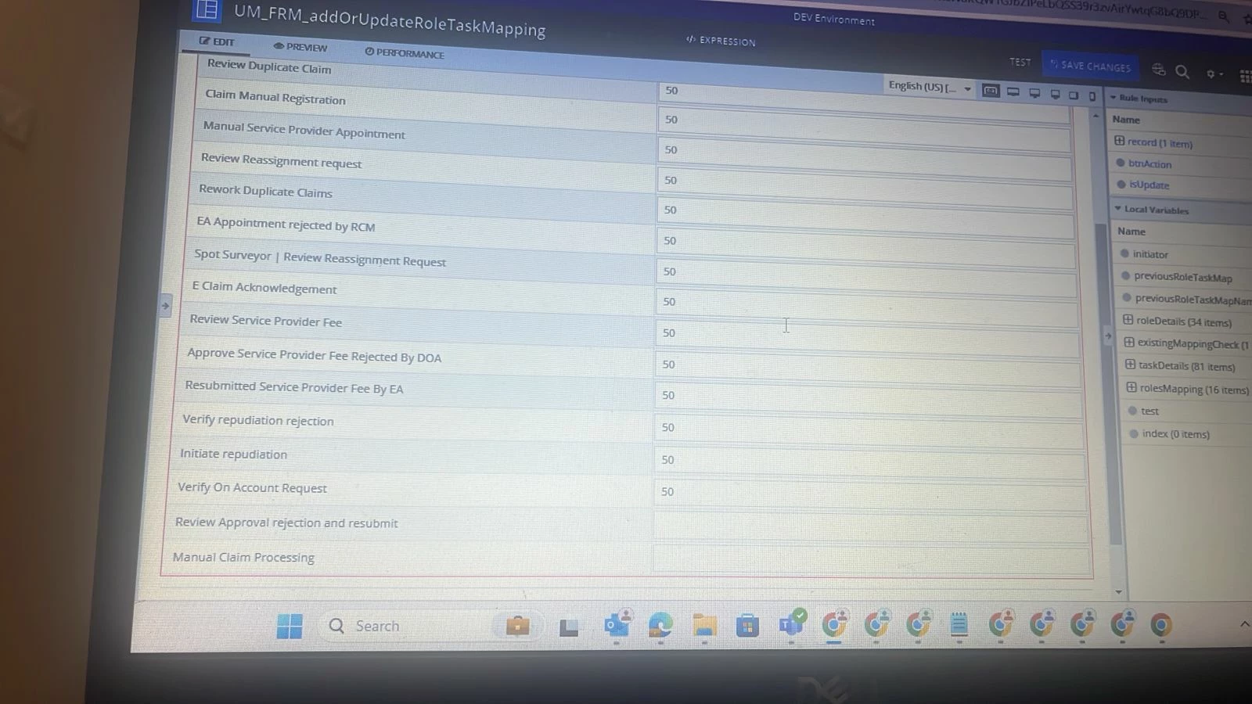The width and height of the screenshot is (1252, 704).
Task: Click the E Claim Acknowledgement input field
Action: tap(867, 307)
